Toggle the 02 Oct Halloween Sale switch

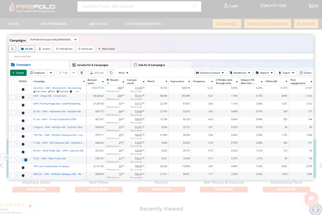pos(24,113)
